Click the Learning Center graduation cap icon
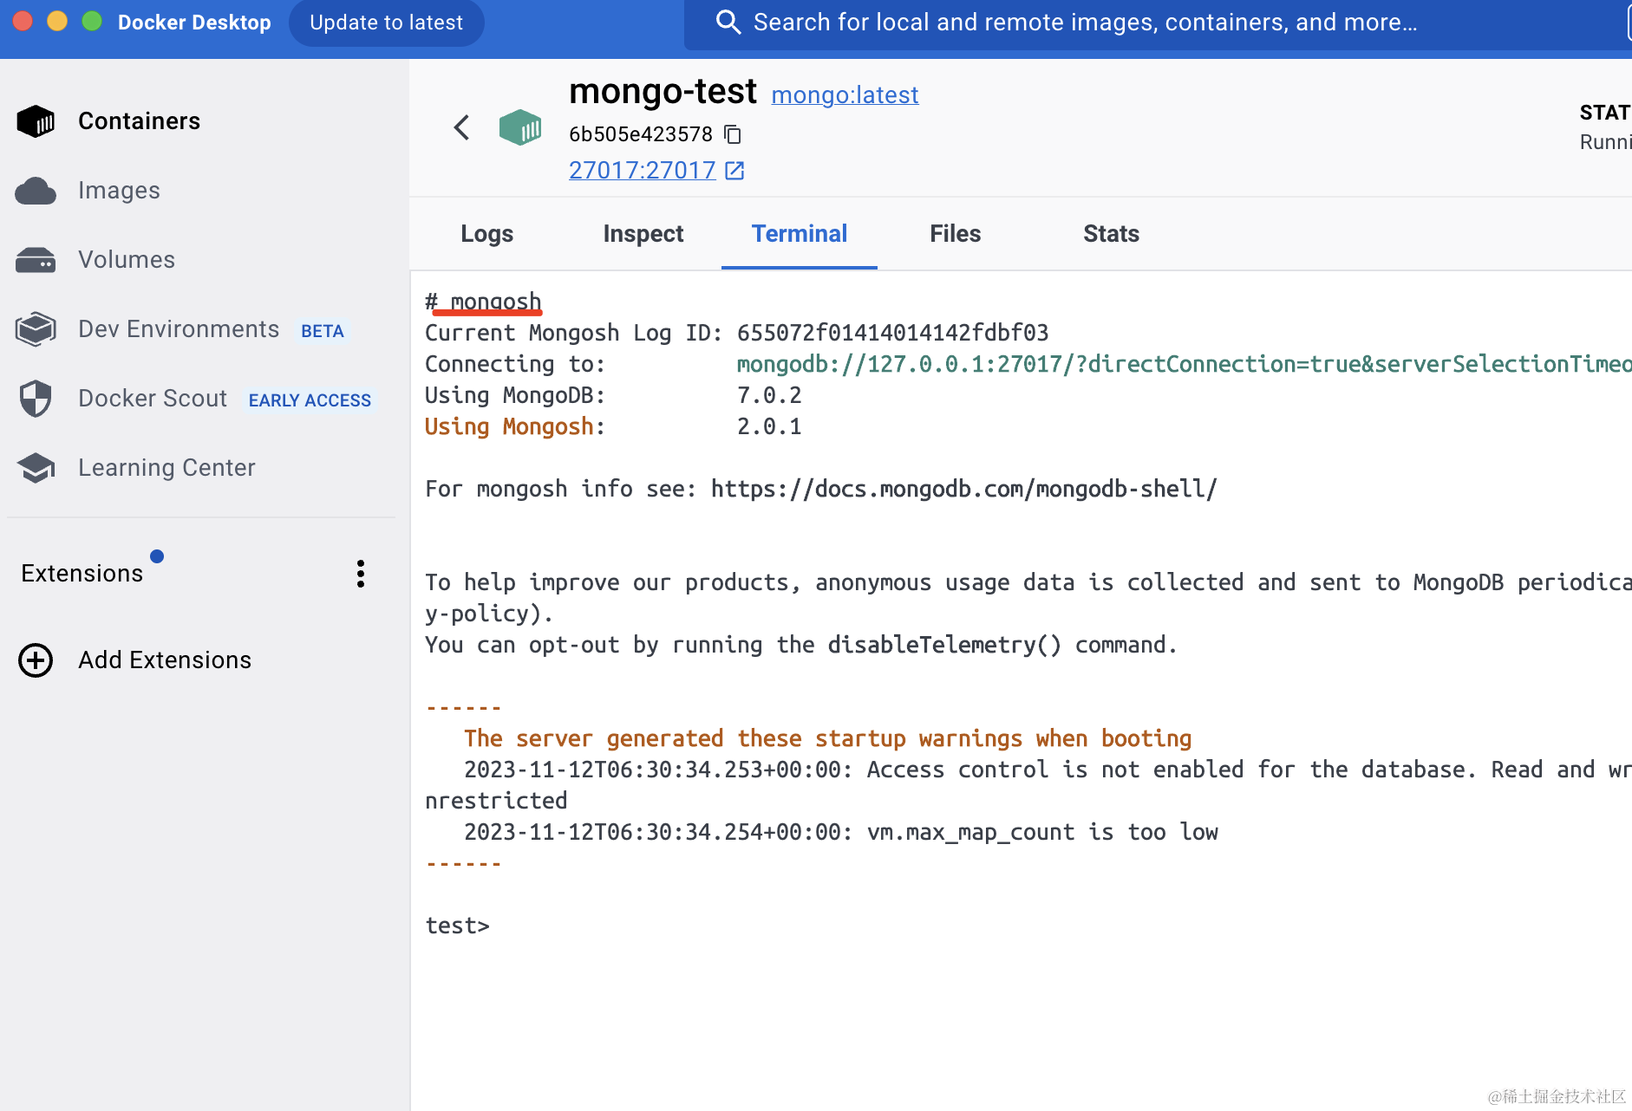Screen dimensions: 1632x1111 click(x=36, y=468)
